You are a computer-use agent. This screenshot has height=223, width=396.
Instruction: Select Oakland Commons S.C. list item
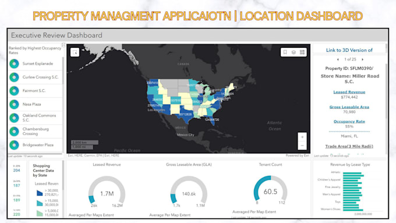pos(35,118)
